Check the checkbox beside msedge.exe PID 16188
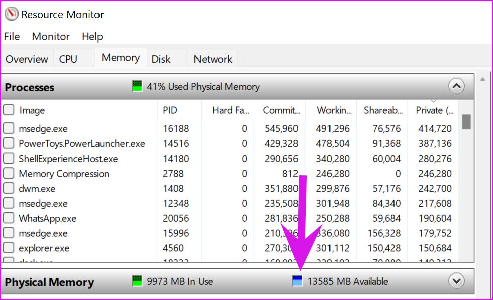 (8, 128)
